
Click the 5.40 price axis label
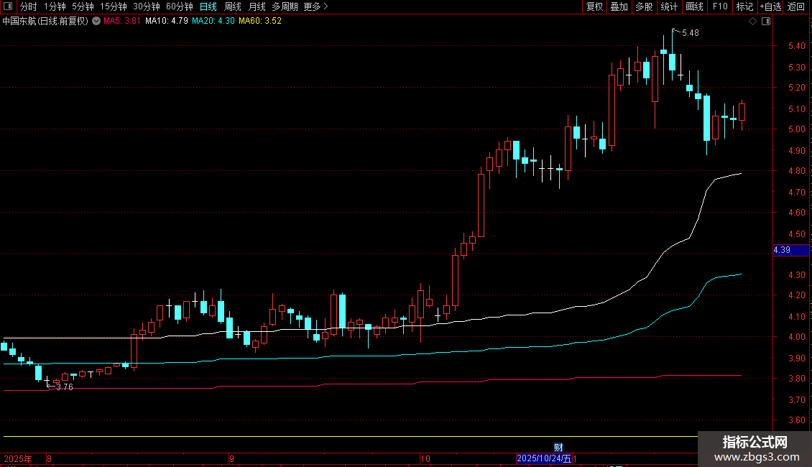click(796, 46)
